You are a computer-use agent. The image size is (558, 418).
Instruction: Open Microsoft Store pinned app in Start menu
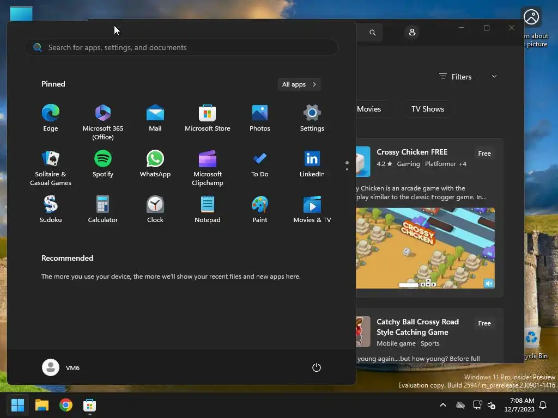(x=208, y=118)
